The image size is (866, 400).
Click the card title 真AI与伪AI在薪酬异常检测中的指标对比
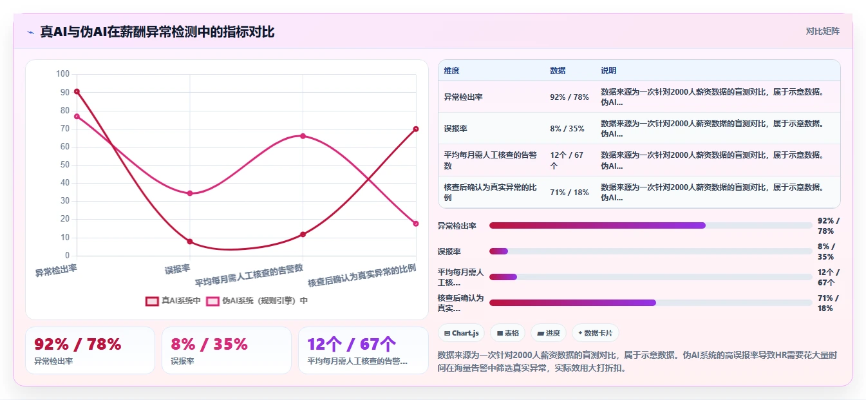(157, 32)
